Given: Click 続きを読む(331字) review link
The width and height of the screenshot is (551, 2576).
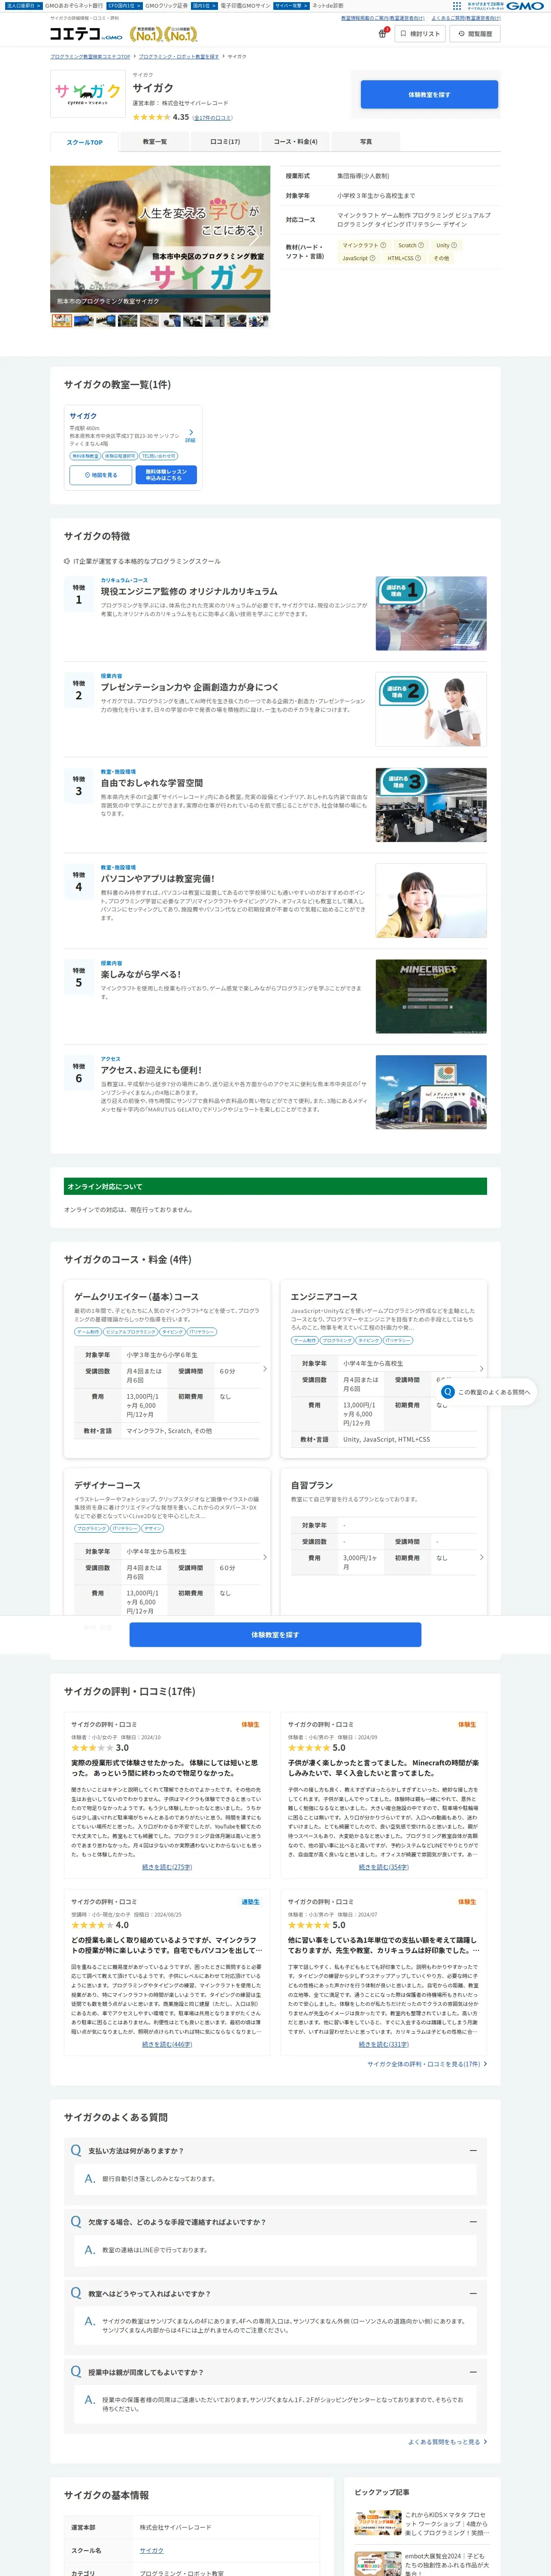Looking at the screenshot, I should pyautogui.click(x=384, y=2045).
